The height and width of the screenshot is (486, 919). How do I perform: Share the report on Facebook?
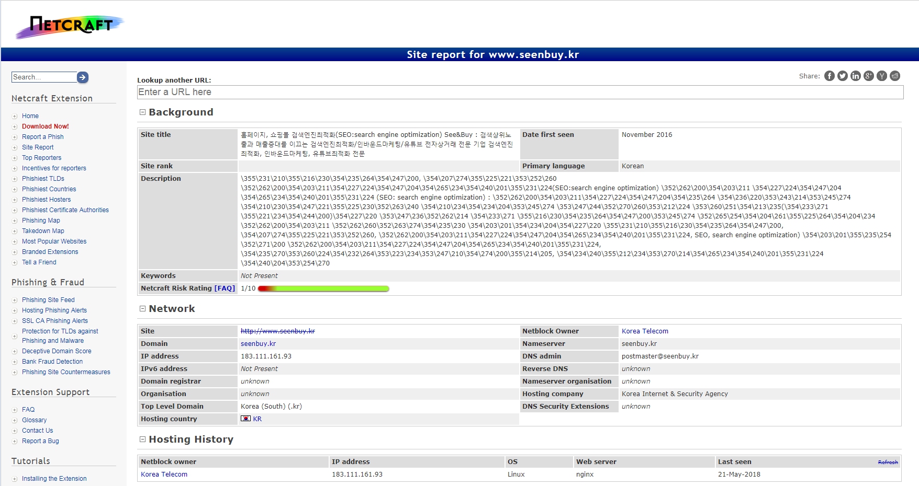click(830, 76)
